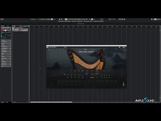
Task: Select the Range Selection tool
Action: tap(67, 19)
